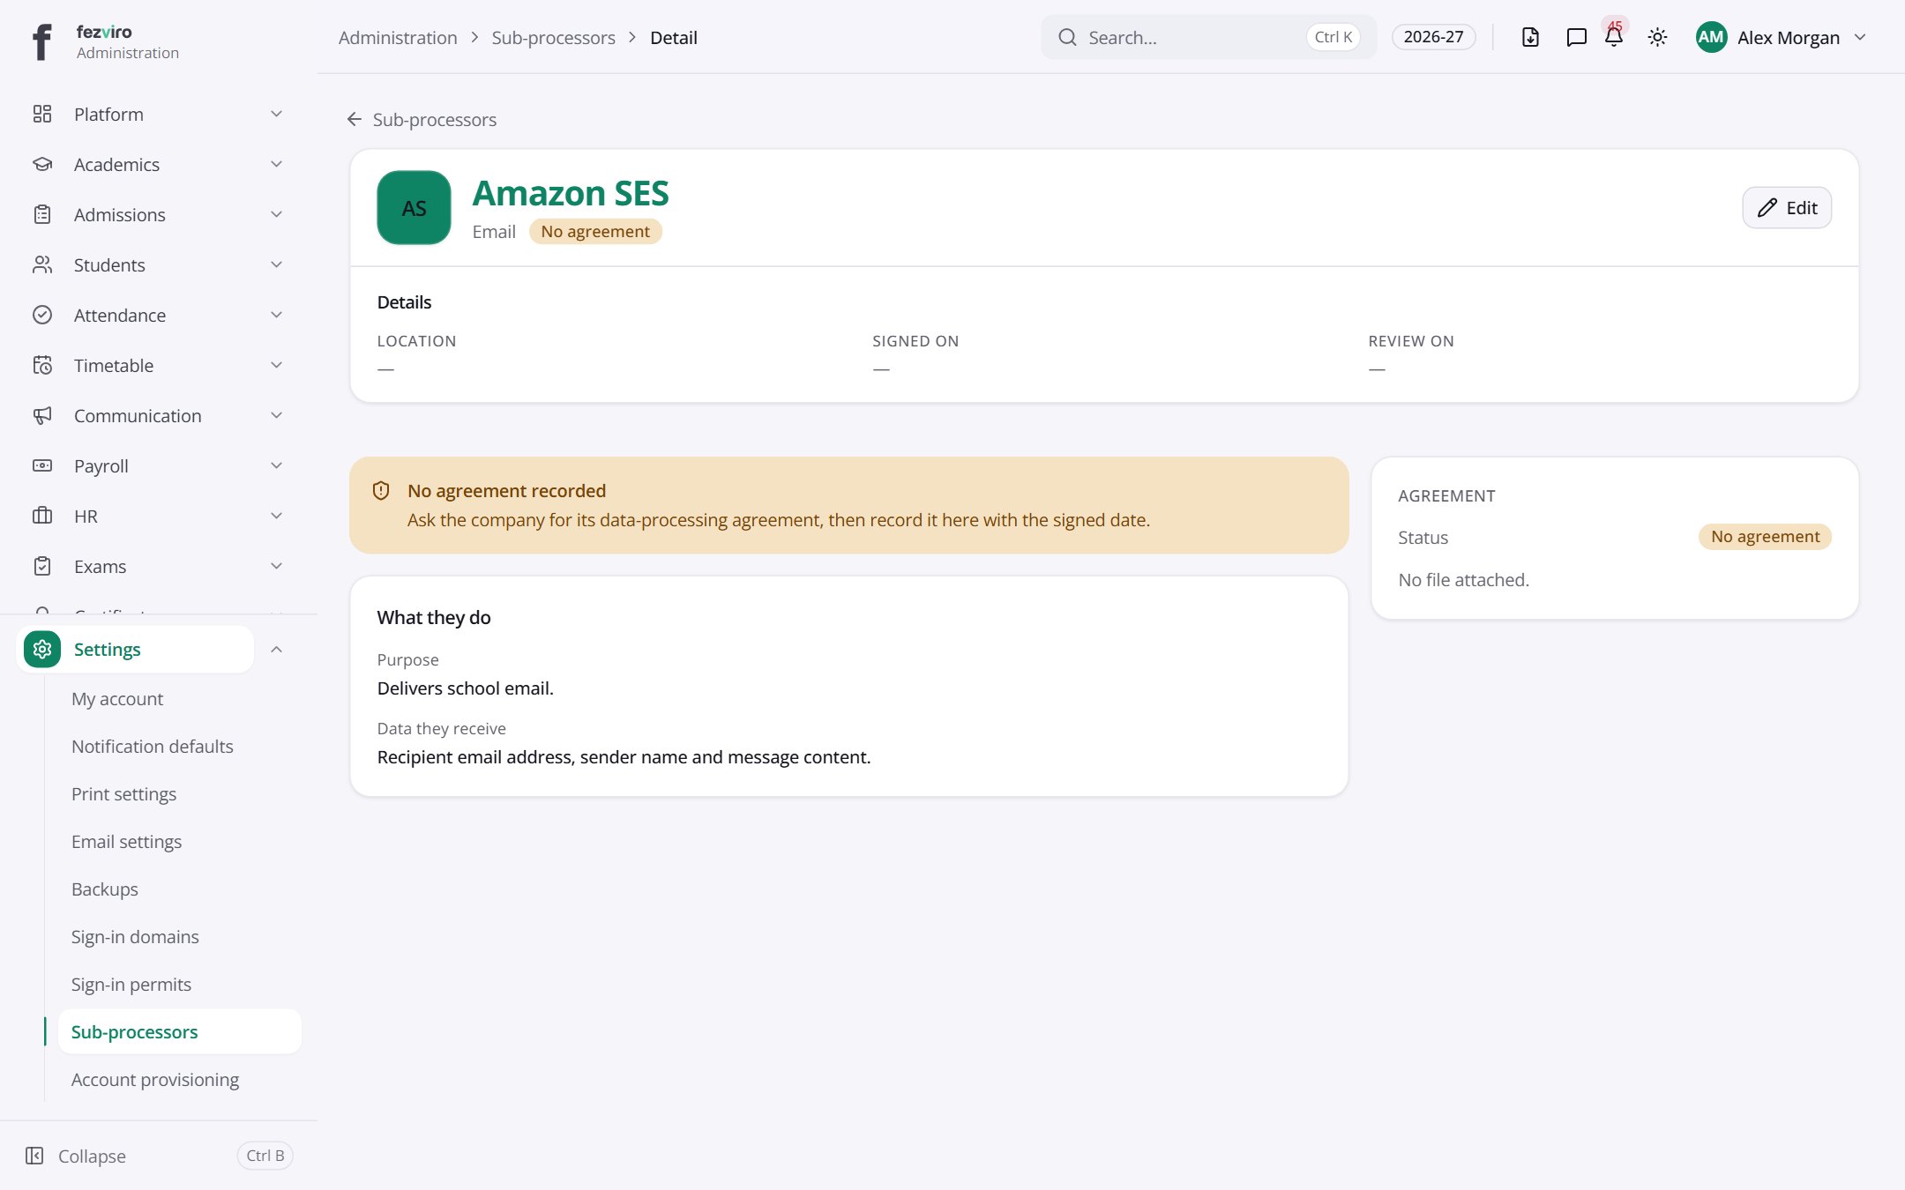Viewport: 1905px width, 1190px height.
Task: Click the HR briefcase icon
Action: click(x=42, y=516)
